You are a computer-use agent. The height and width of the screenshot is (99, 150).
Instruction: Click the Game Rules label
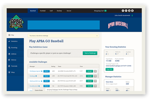(x=39, y=90)
